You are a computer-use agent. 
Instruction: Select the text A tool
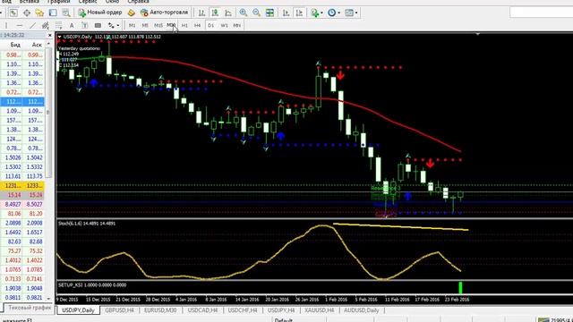72,25
